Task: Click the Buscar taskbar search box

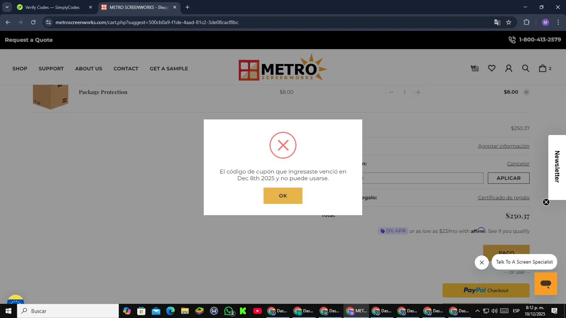Action: pyautogui.click(x=68, y=311)
